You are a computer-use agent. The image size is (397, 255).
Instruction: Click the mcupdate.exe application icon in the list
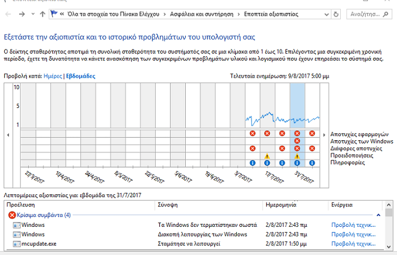16,244
